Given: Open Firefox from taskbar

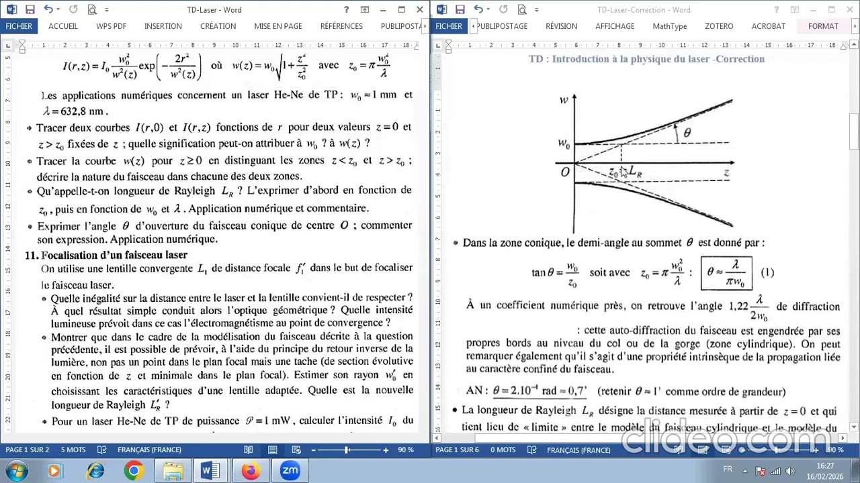Looking at the screenshot, I should pyautogui.click(x=251, y=471).
